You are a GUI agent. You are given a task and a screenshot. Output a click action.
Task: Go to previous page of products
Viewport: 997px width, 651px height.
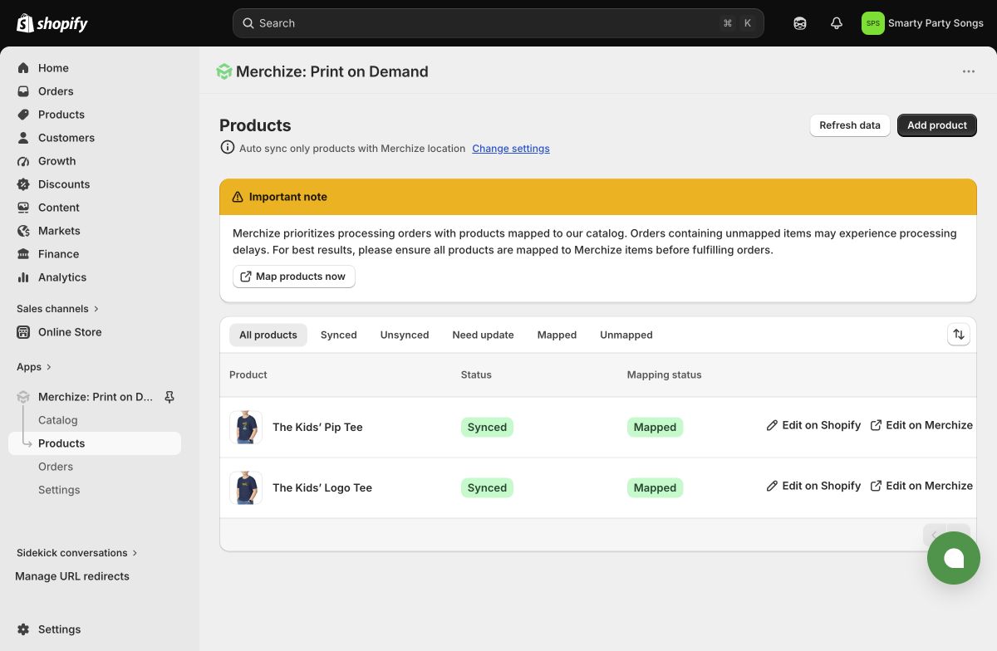tap(935, 535)
